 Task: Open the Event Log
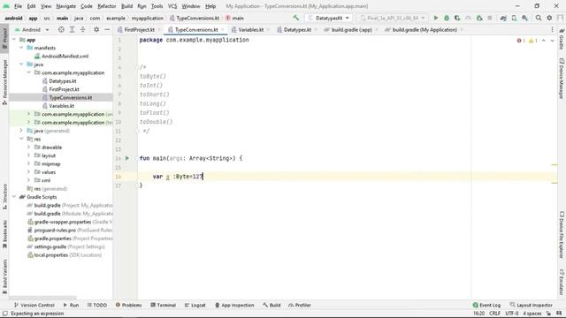coord(486,305)
